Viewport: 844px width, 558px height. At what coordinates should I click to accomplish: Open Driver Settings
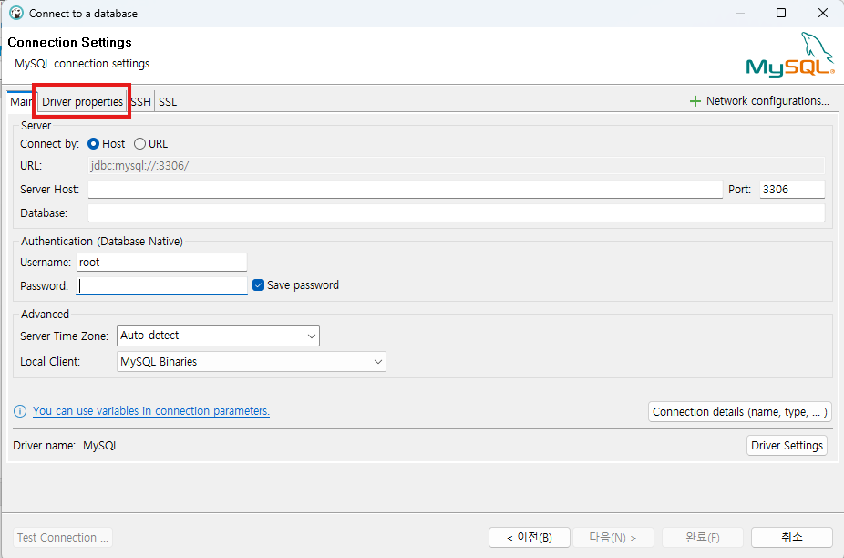[x=787, y=446]
